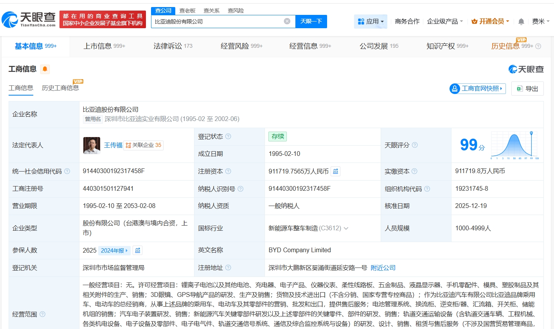
Task: Open the 2024年报 link
Action: (x=115, y=250)
